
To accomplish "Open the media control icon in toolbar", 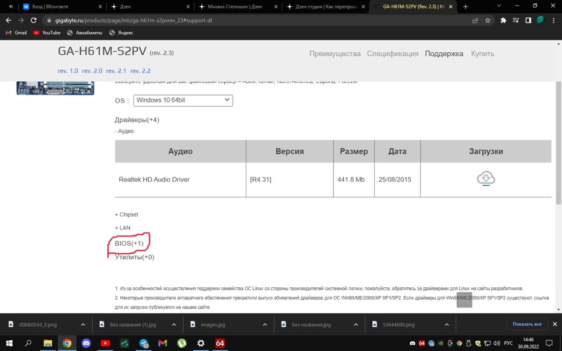I will coord(516,21).
